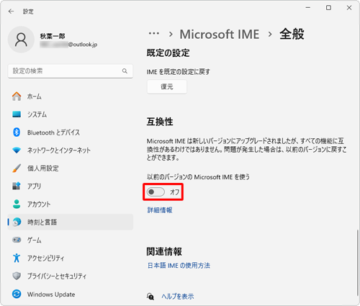
Task: Click the ゲーム controller icon
Action: pos(17,240)
